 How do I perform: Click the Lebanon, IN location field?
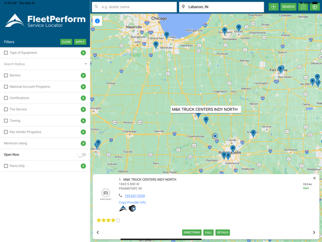222,7
